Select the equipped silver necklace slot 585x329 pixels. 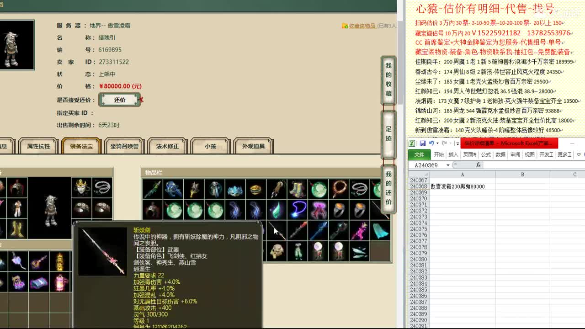(x=102, y=188)
